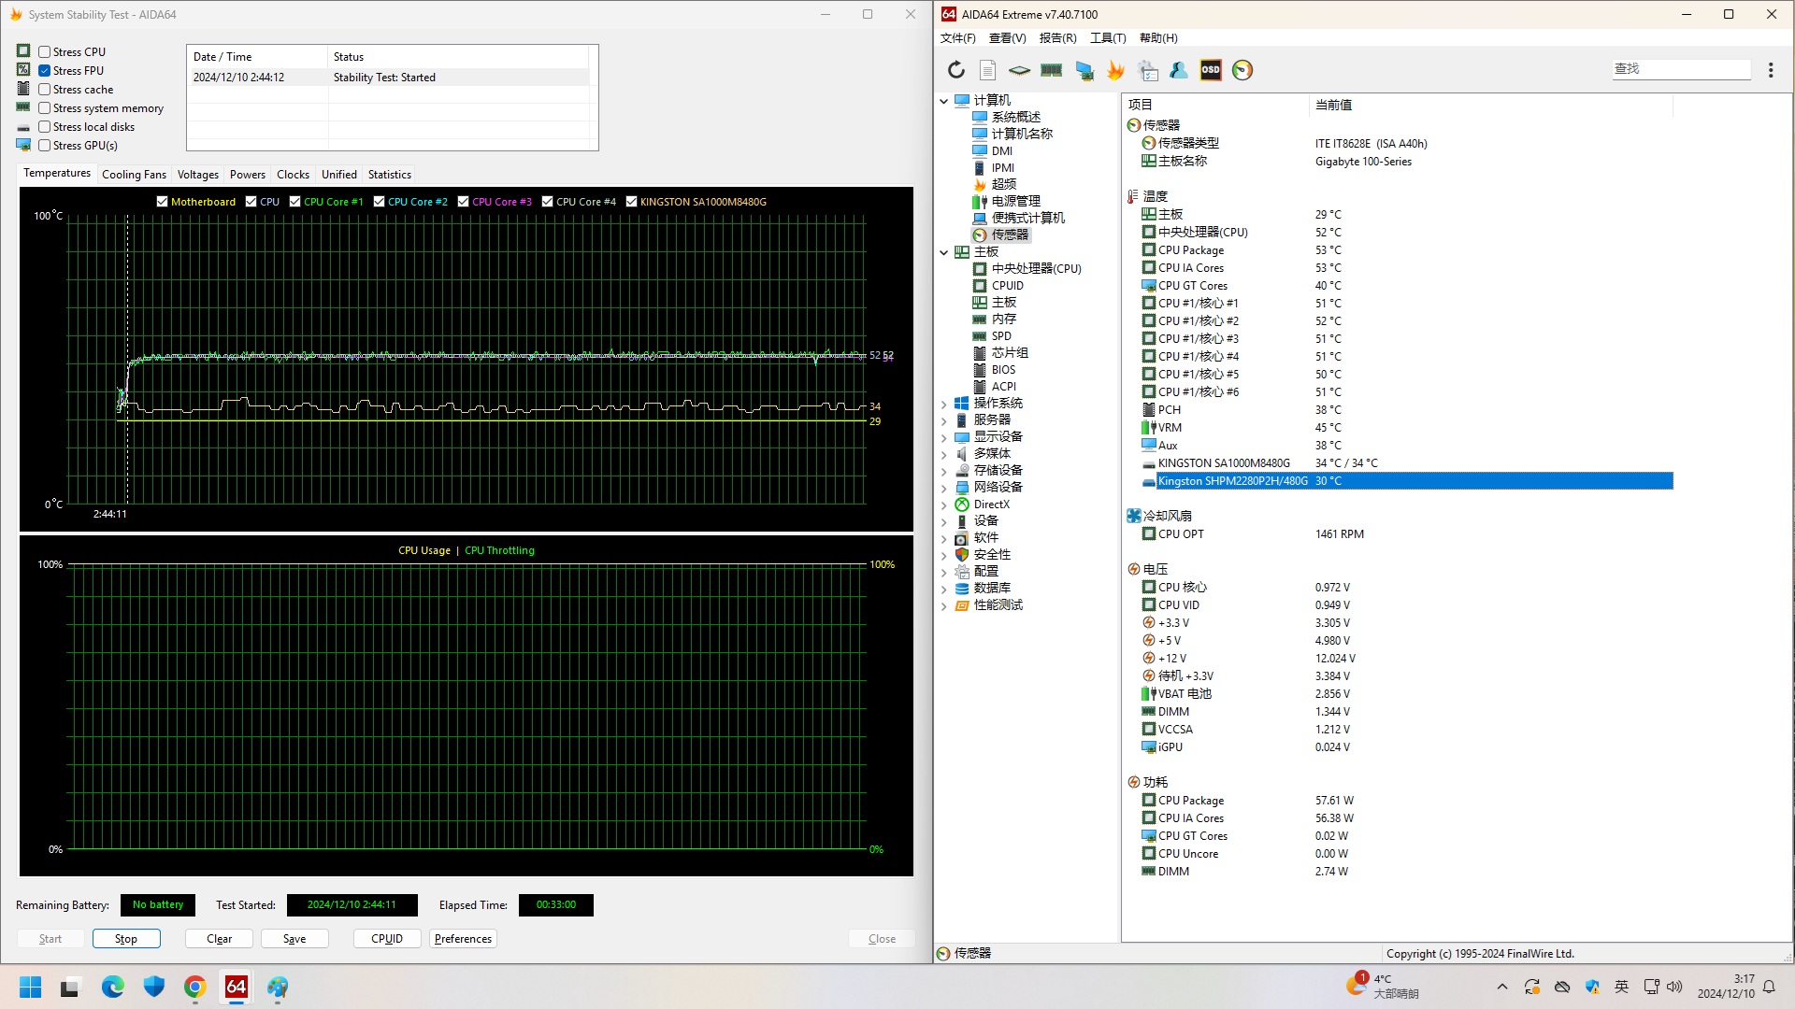Click AIDA64 icon on the taskbar
1795x1009 pixels.
(x=236, y=987)
